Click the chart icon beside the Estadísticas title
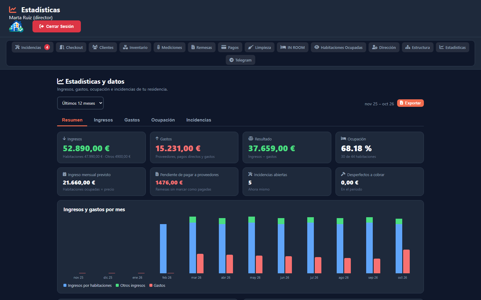 pos(13,10)
